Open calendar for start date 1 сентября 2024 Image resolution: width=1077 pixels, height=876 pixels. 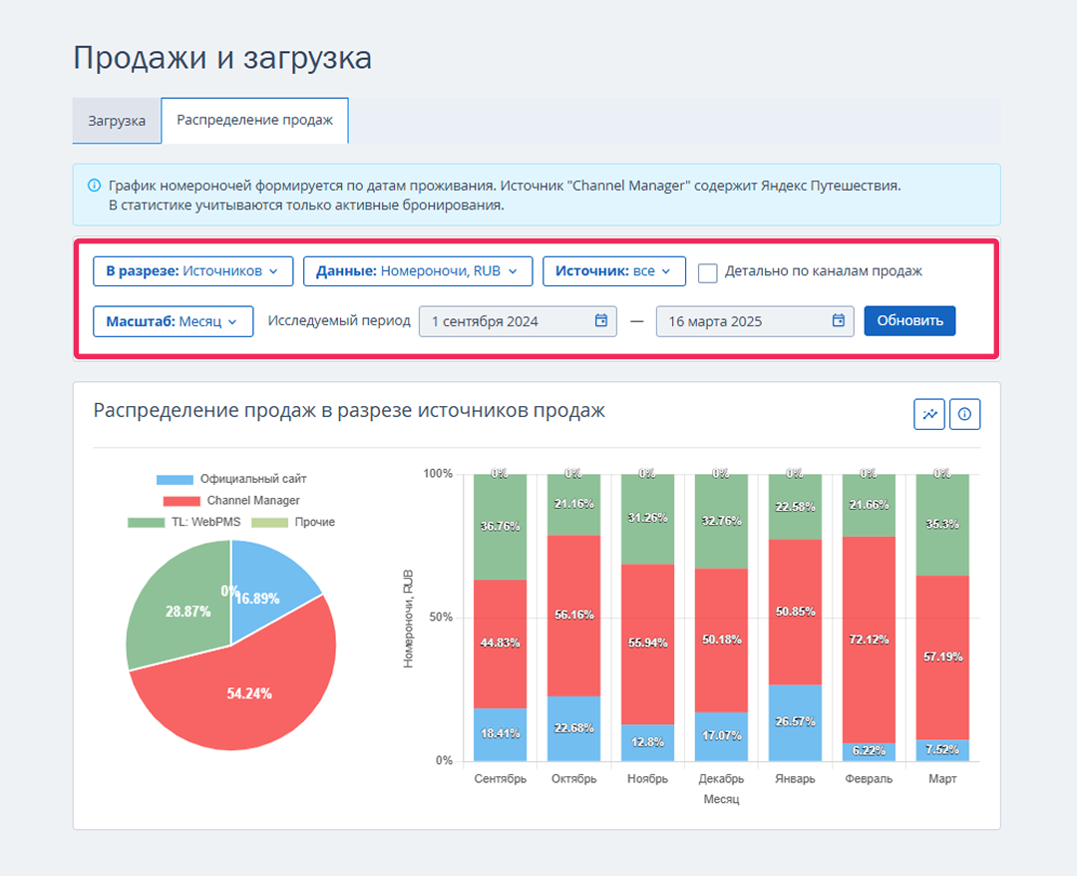(601, 320)
